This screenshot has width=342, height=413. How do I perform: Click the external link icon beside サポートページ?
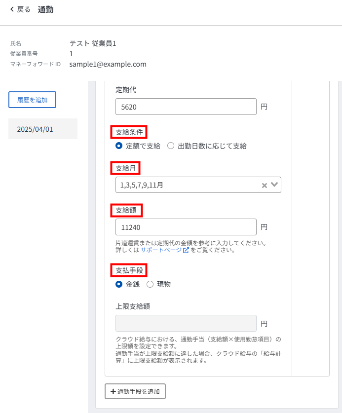[186, 250]
